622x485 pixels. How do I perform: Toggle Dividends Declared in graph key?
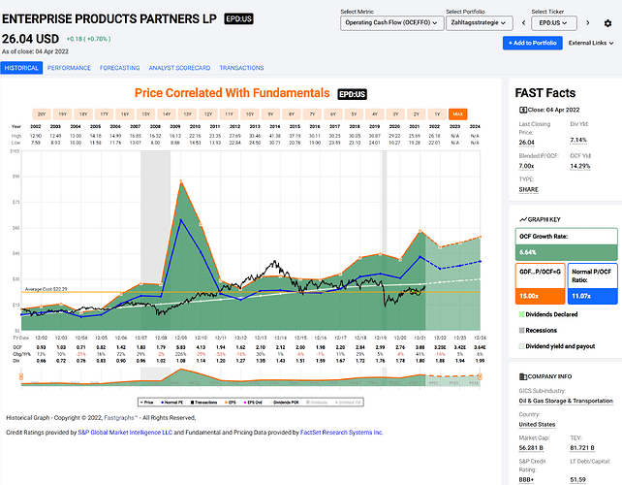(x=548, y=314)
